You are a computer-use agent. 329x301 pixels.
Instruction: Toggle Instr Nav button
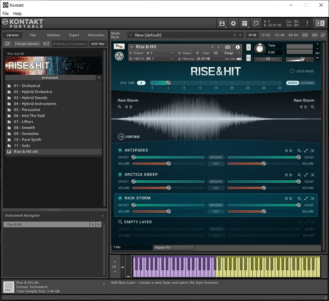[98, 44]
